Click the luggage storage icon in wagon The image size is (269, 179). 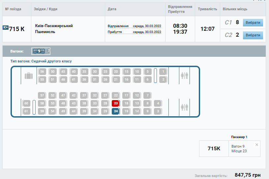tap(29, 76)
